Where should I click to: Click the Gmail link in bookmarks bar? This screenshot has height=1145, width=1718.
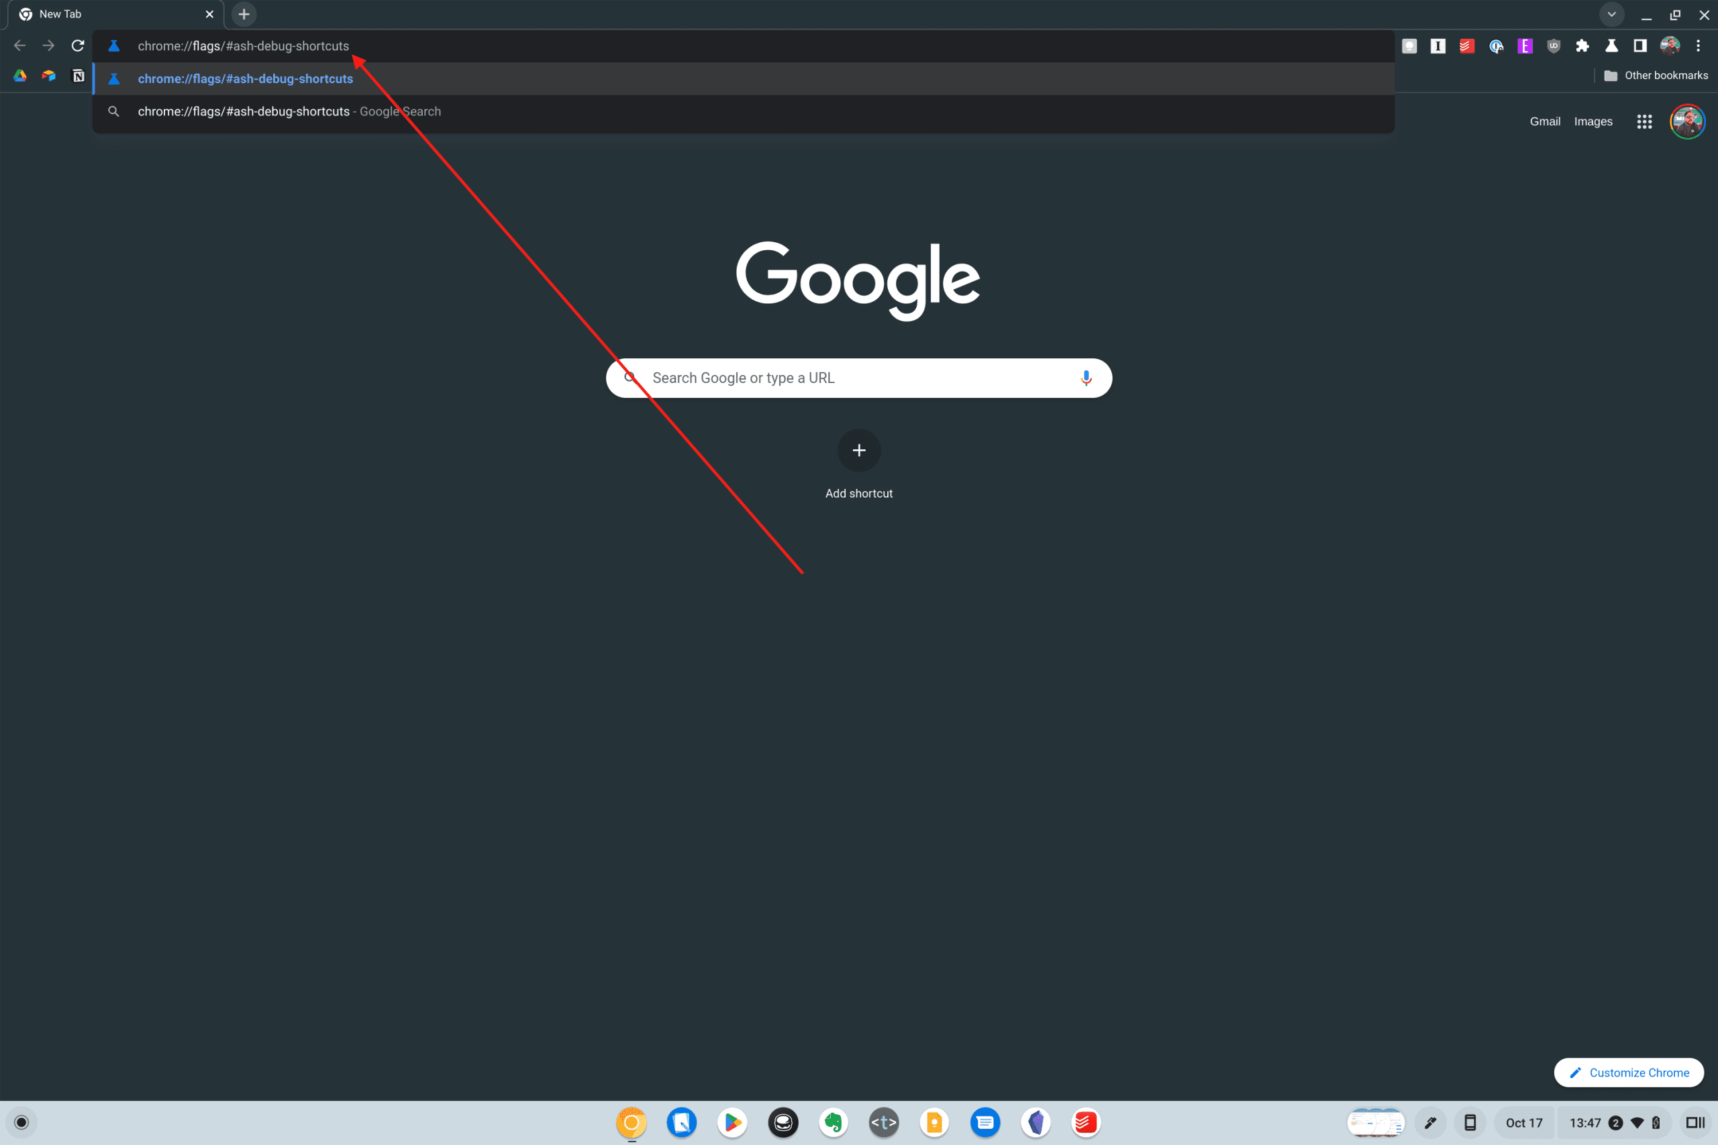click(1544, 120)
